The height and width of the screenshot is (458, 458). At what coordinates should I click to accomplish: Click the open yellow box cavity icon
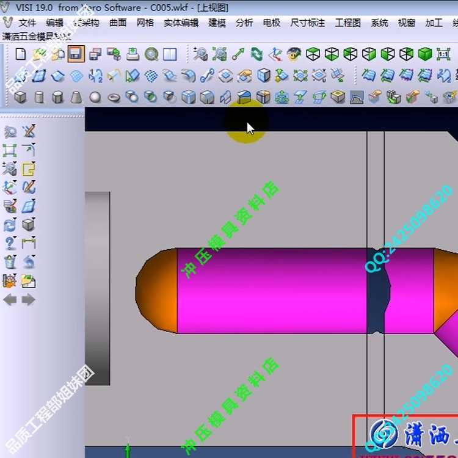[x=338, y=96]
